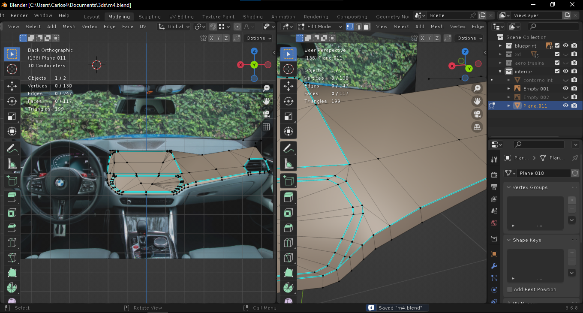Screen dimensions: 583x313
Task: Open the Render menu in top bar
Action: [19, 15]
